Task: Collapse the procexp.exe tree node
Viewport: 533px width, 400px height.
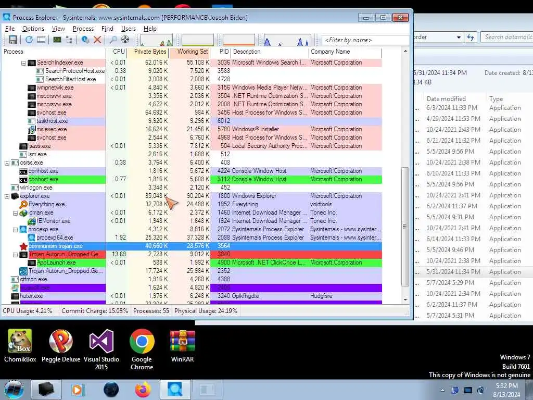Action: tap(15, 230)
